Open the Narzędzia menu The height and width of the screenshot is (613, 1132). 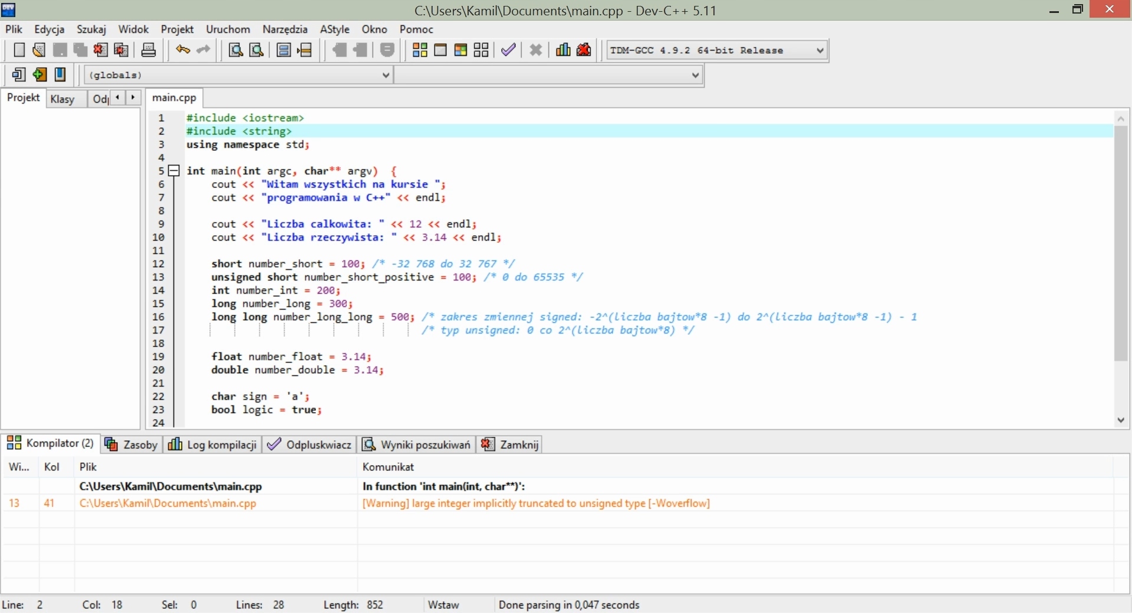click(285, 29)
